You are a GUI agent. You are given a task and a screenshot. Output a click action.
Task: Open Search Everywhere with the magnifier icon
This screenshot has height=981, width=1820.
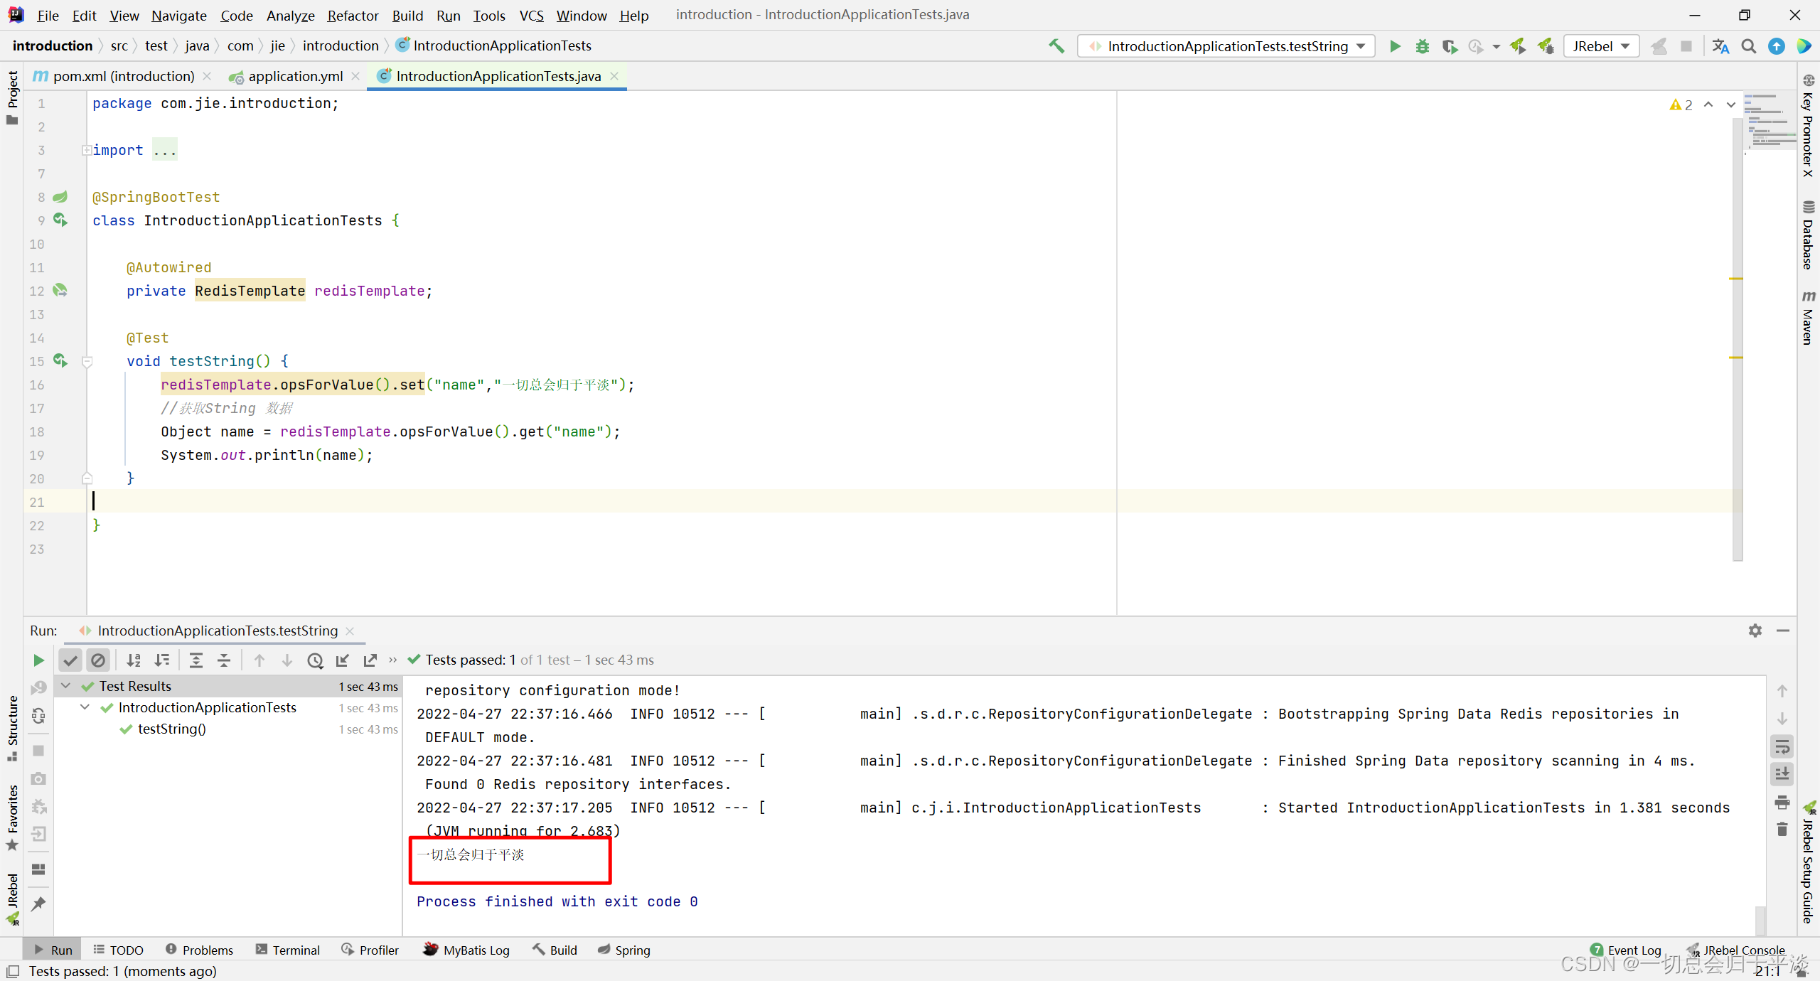point(1749,45)
